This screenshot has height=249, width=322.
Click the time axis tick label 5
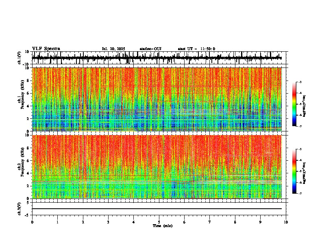pos(159,222)
